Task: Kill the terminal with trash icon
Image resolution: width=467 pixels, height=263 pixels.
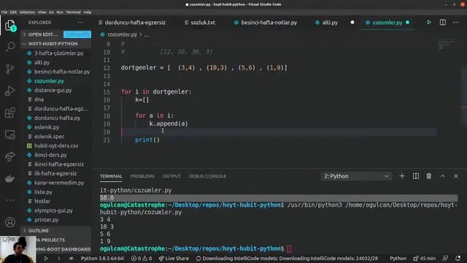Action: coord(429,176)
